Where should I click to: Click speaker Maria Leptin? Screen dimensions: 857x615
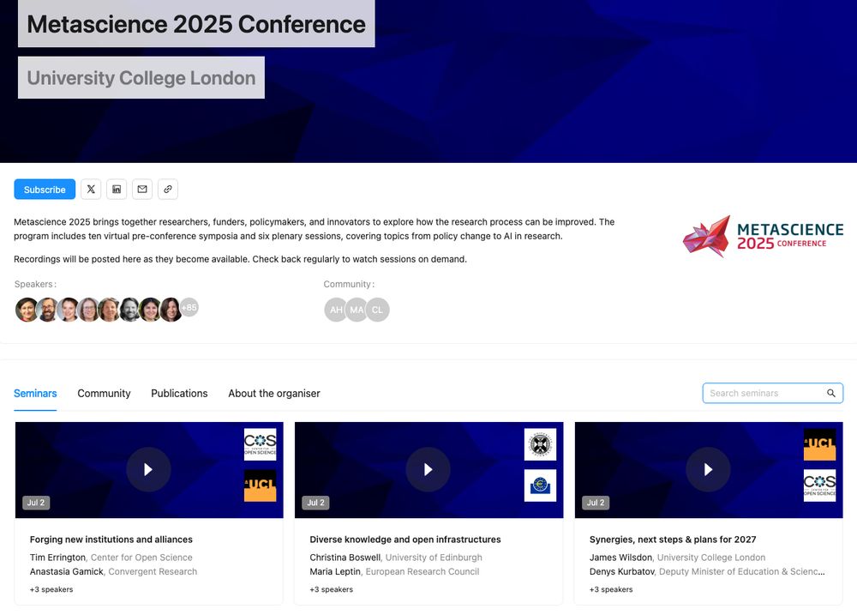(335, 572)
